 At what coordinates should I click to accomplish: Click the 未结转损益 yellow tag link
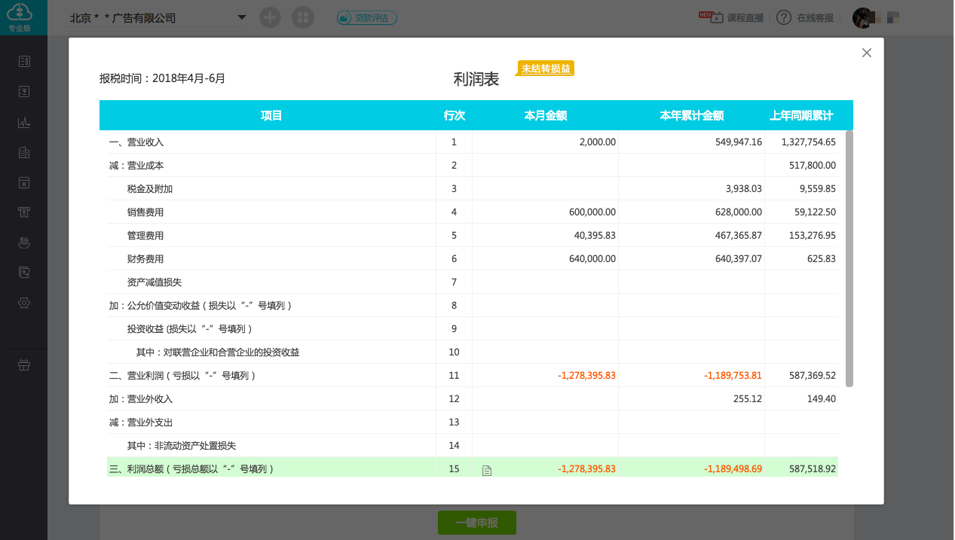(546, 69)
